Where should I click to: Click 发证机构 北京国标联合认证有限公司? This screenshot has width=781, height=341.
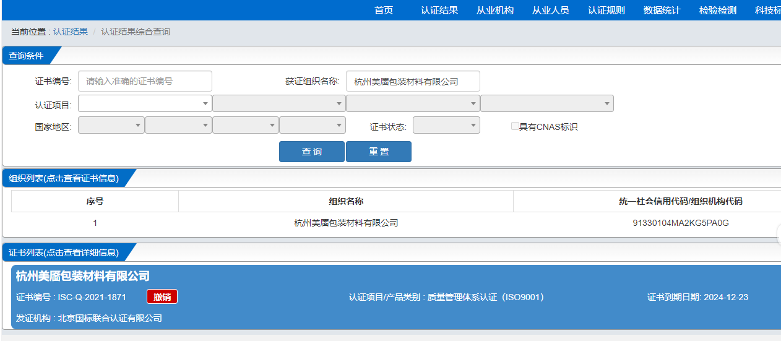click(x=89, y=318)
